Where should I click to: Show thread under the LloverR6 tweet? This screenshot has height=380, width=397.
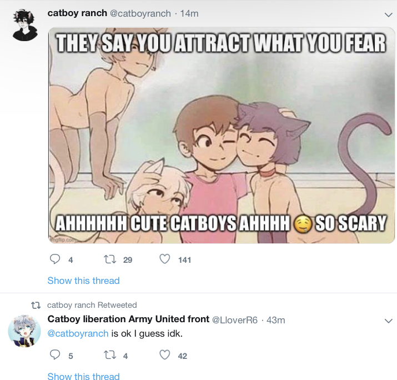coord(83,376)
